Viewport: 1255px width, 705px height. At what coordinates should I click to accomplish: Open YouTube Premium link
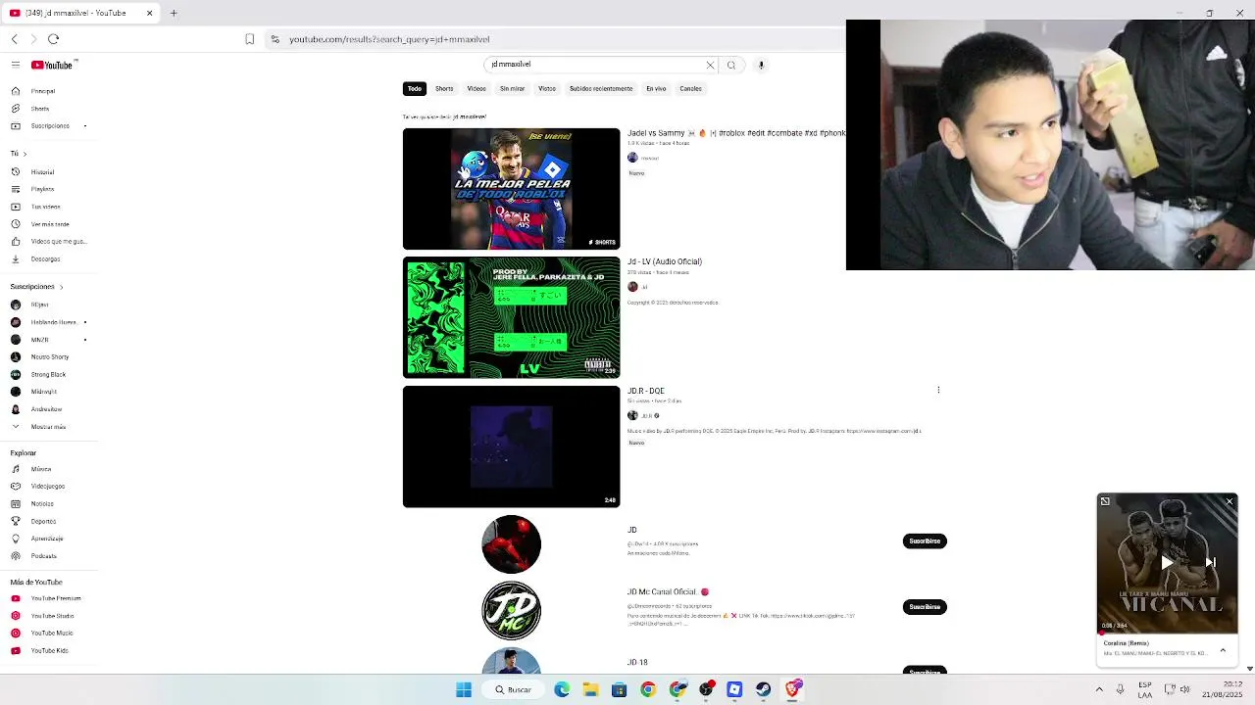55,598
